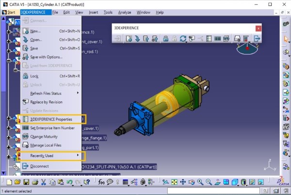The height and width of the screenshot is (195, 291).
Task: Expand tree node beside 'nge_flange.1)' row
Action: 9,137
